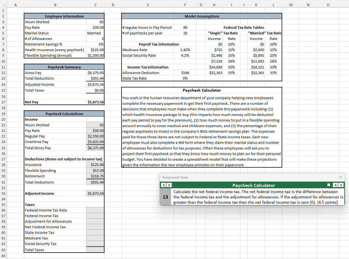Click the empty State Income Tax cell
Screen dimensions: 349x259
coord(95,232)
